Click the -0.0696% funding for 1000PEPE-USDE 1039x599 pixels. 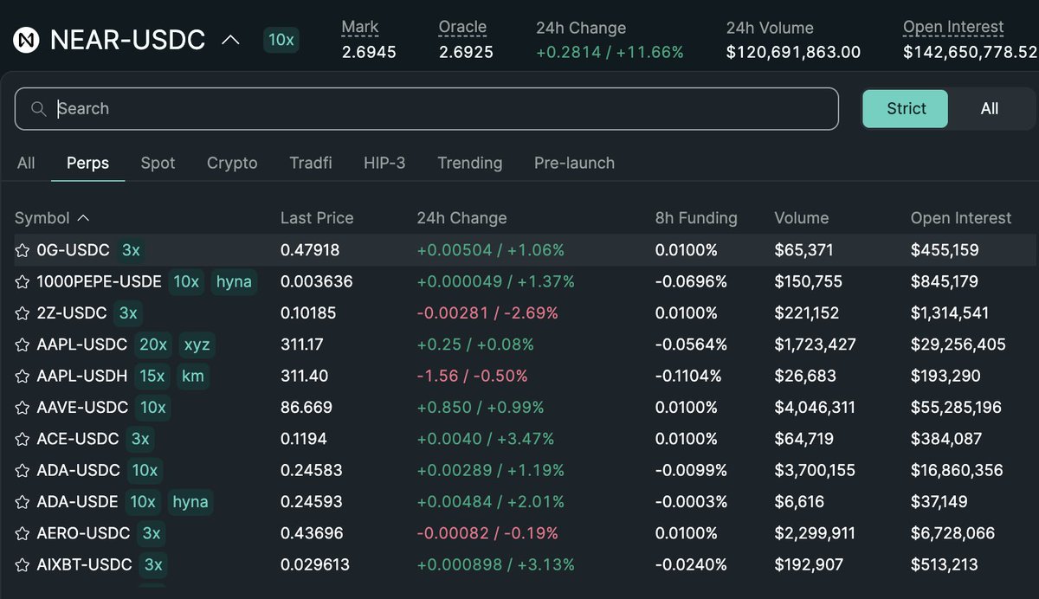(x=691, y=281)
